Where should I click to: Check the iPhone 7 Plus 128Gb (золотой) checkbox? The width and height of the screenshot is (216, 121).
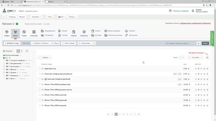[40, 95]
